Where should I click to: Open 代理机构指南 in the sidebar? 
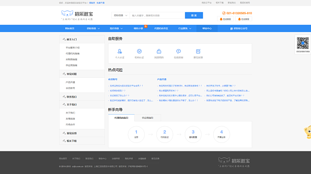point(73,54)
